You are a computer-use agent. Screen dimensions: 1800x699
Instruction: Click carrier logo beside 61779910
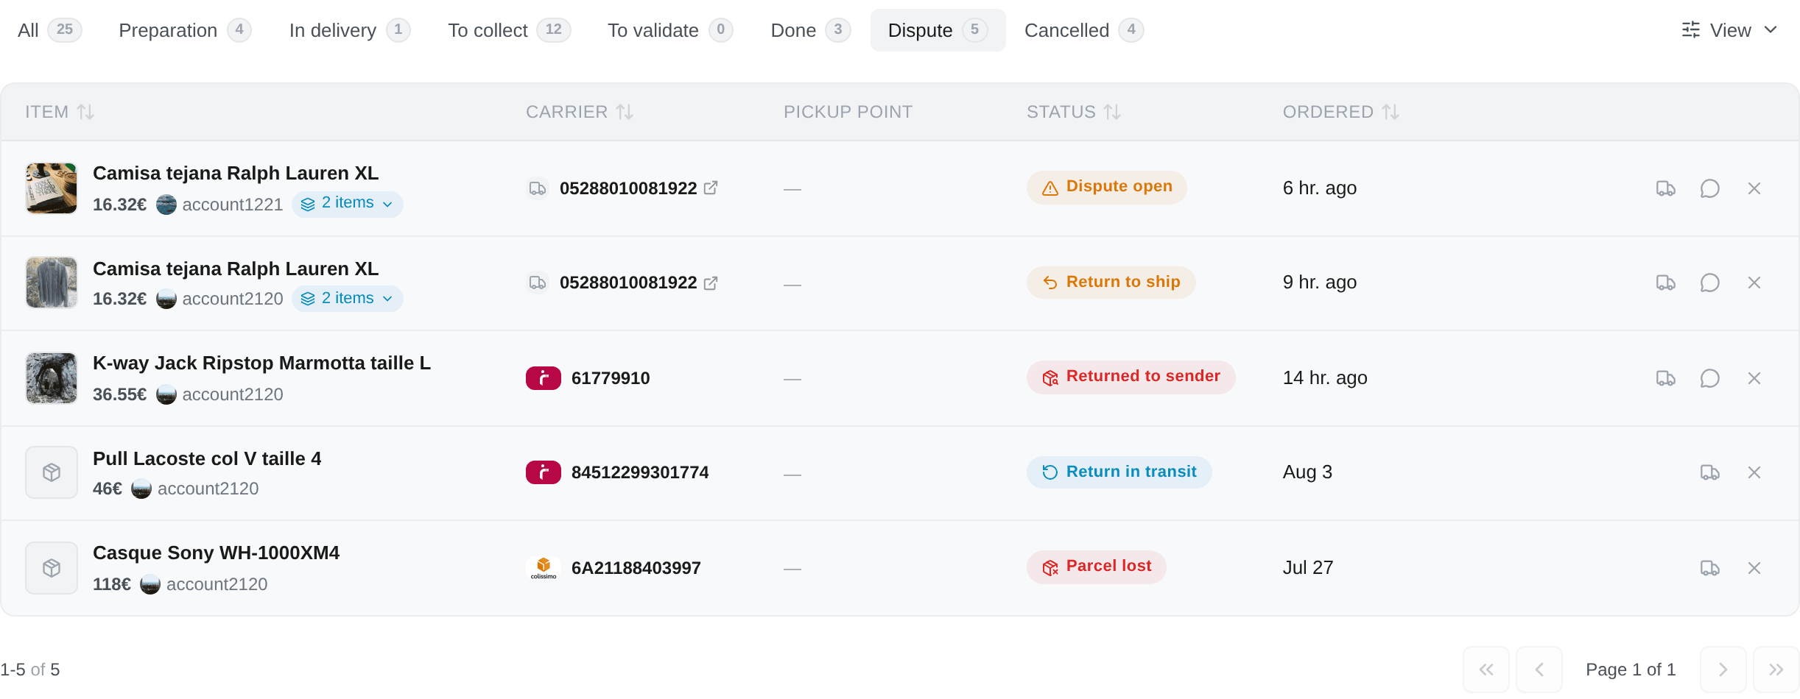point(544,378)
